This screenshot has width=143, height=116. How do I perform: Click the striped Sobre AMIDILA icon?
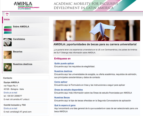coord(8,30)
